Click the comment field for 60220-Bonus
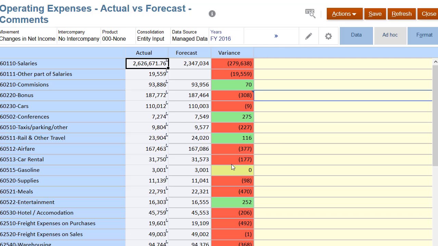This screenshot has width=438, height=246. click(343, 95)
